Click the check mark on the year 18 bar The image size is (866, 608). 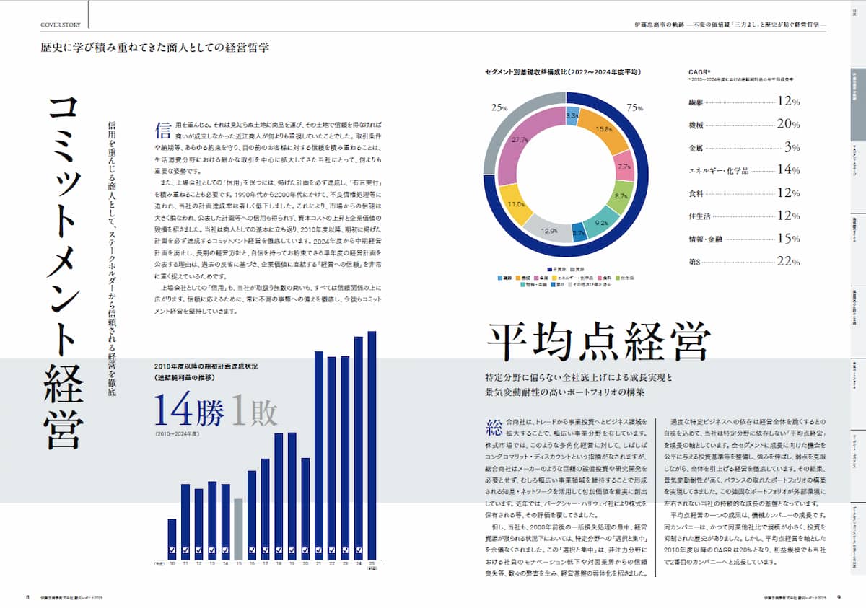[279, 552]
